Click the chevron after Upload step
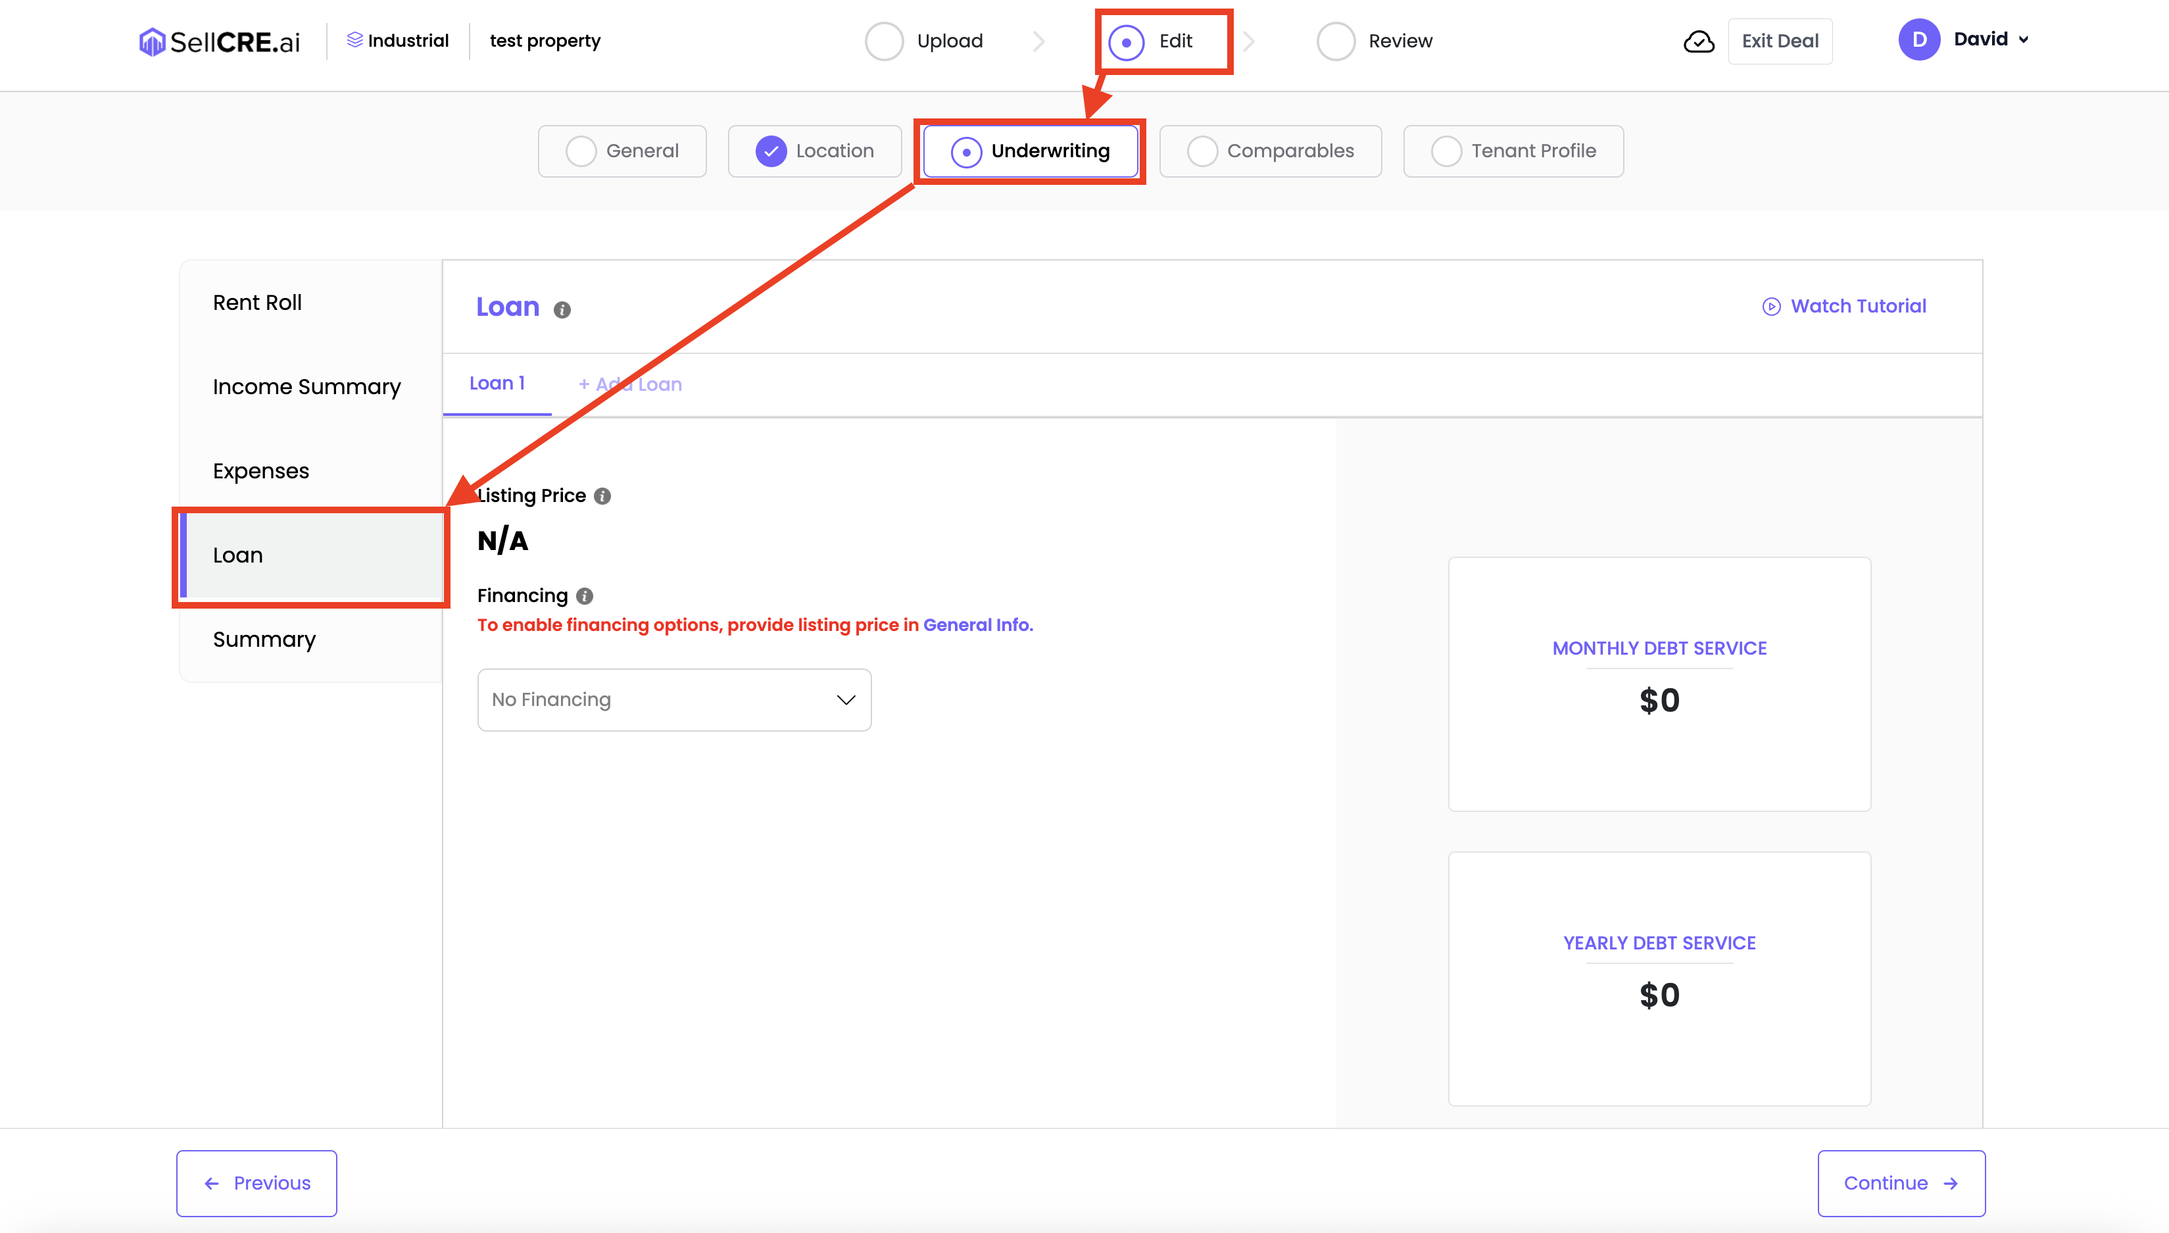Image resolution: width=2169 pixels, height=1233 pixels. click(x=1039, y=41)
